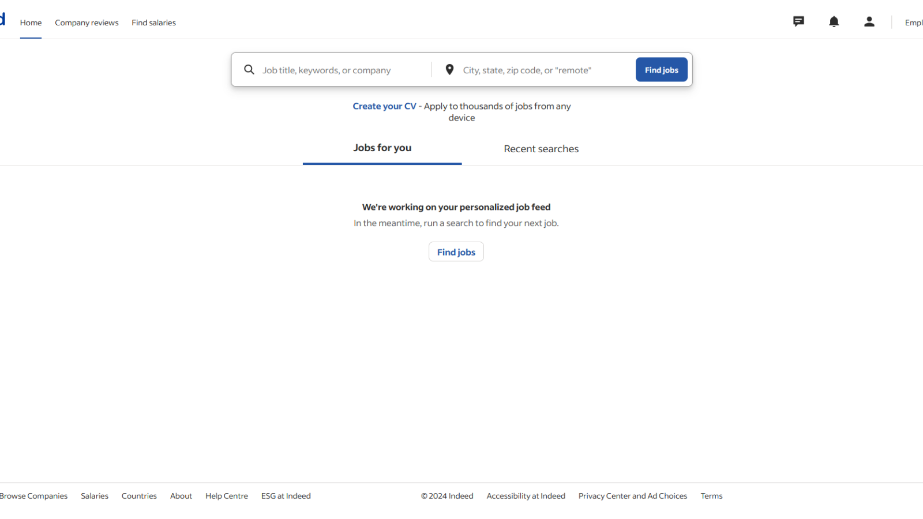Open the messages chat icon
This screenshot has width=923, height=519.
[798, 22]
